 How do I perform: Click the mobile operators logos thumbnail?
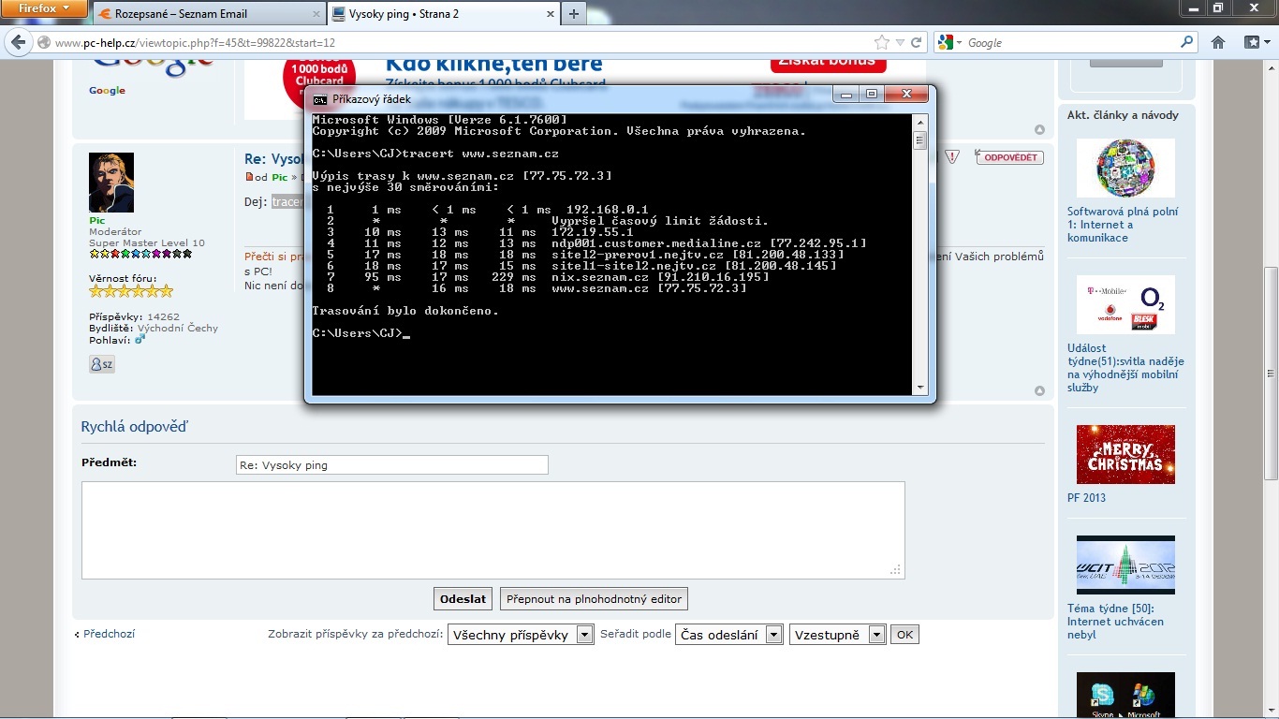pyautogui.click(x=1125, y=304)
